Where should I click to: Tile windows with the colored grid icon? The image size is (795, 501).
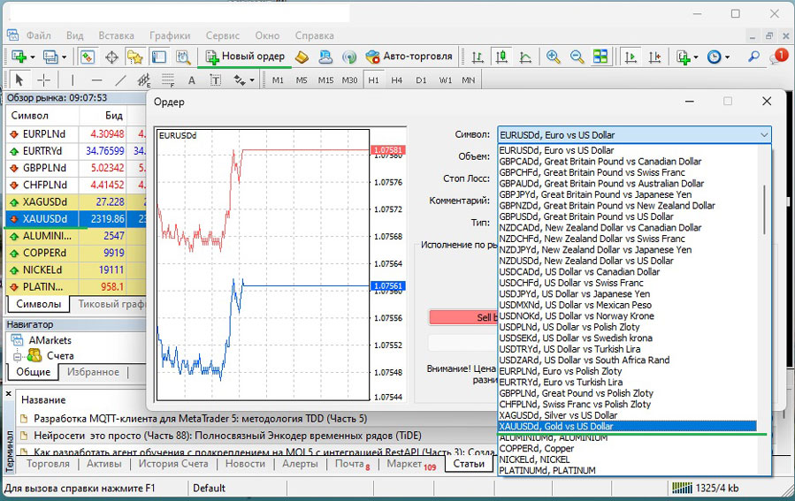point(600,57)
